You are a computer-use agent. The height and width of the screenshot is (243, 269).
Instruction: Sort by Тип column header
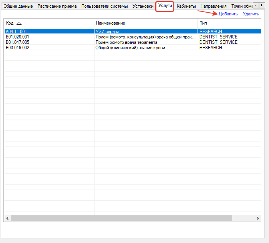tap(227, 23)
